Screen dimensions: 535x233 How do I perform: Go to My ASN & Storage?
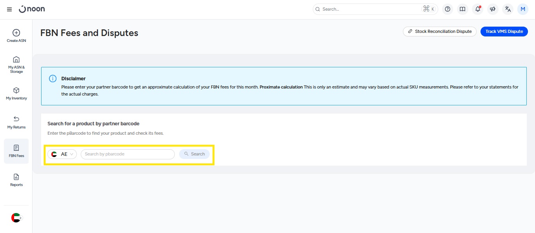tap(16, 65)
